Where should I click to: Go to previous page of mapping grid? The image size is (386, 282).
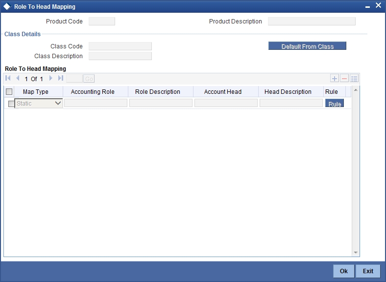pos(18,78)
